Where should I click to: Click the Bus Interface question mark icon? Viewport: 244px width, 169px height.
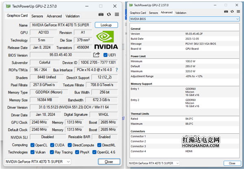tap(117, 70)
